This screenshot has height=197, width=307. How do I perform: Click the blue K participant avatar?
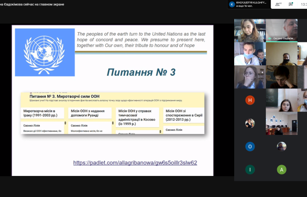[x=232, y=4]
